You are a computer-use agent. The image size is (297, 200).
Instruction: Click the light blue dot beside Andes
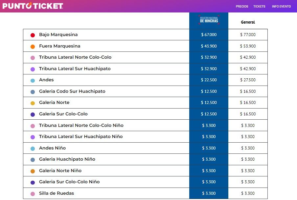(33, 81)
